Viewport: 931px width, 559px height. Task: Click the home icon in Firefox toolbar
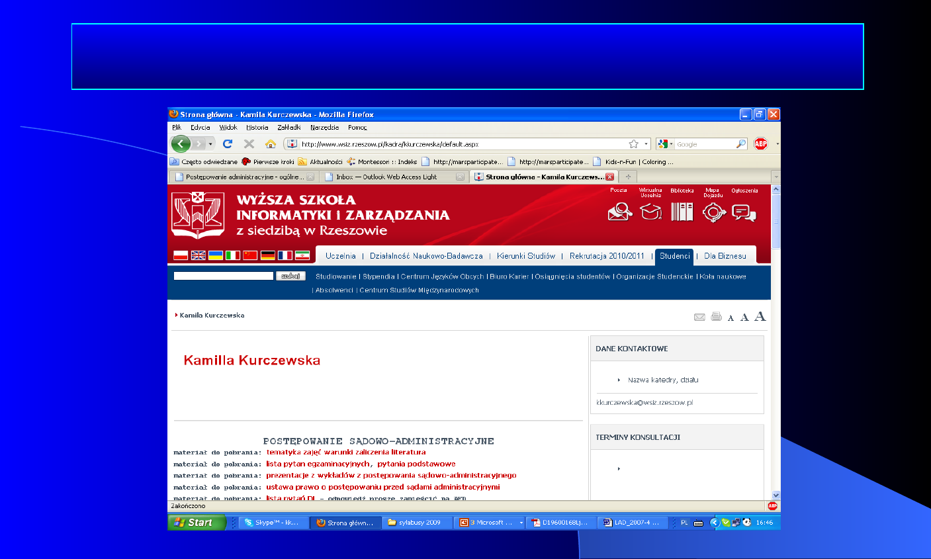point(270,144)
